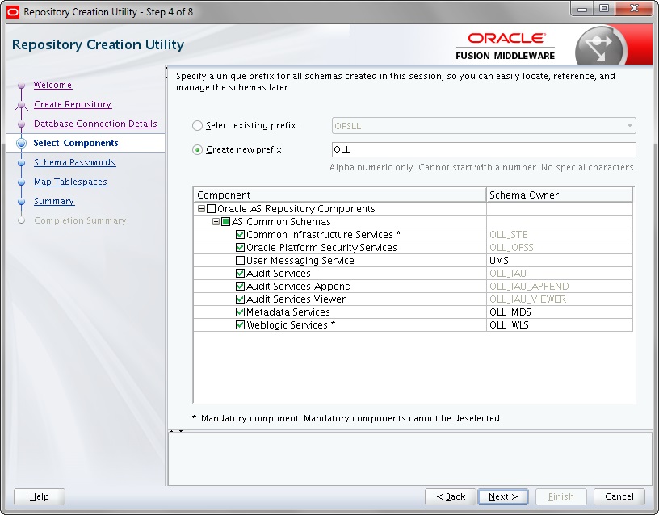The width and height of the screenshot is (659, 515).
Task: Uncheck the Metadata Services checkbox
Action: (x=240, y=312)
